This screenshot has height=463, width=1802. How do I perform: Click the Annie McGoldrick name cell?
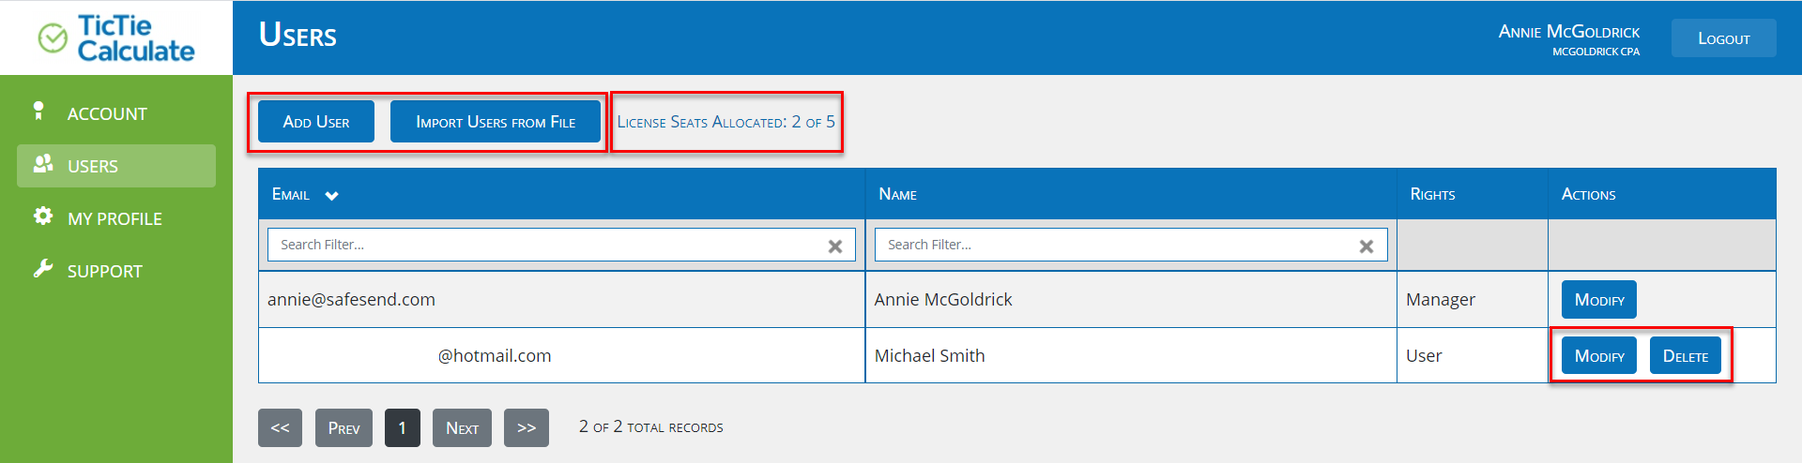1131,300
